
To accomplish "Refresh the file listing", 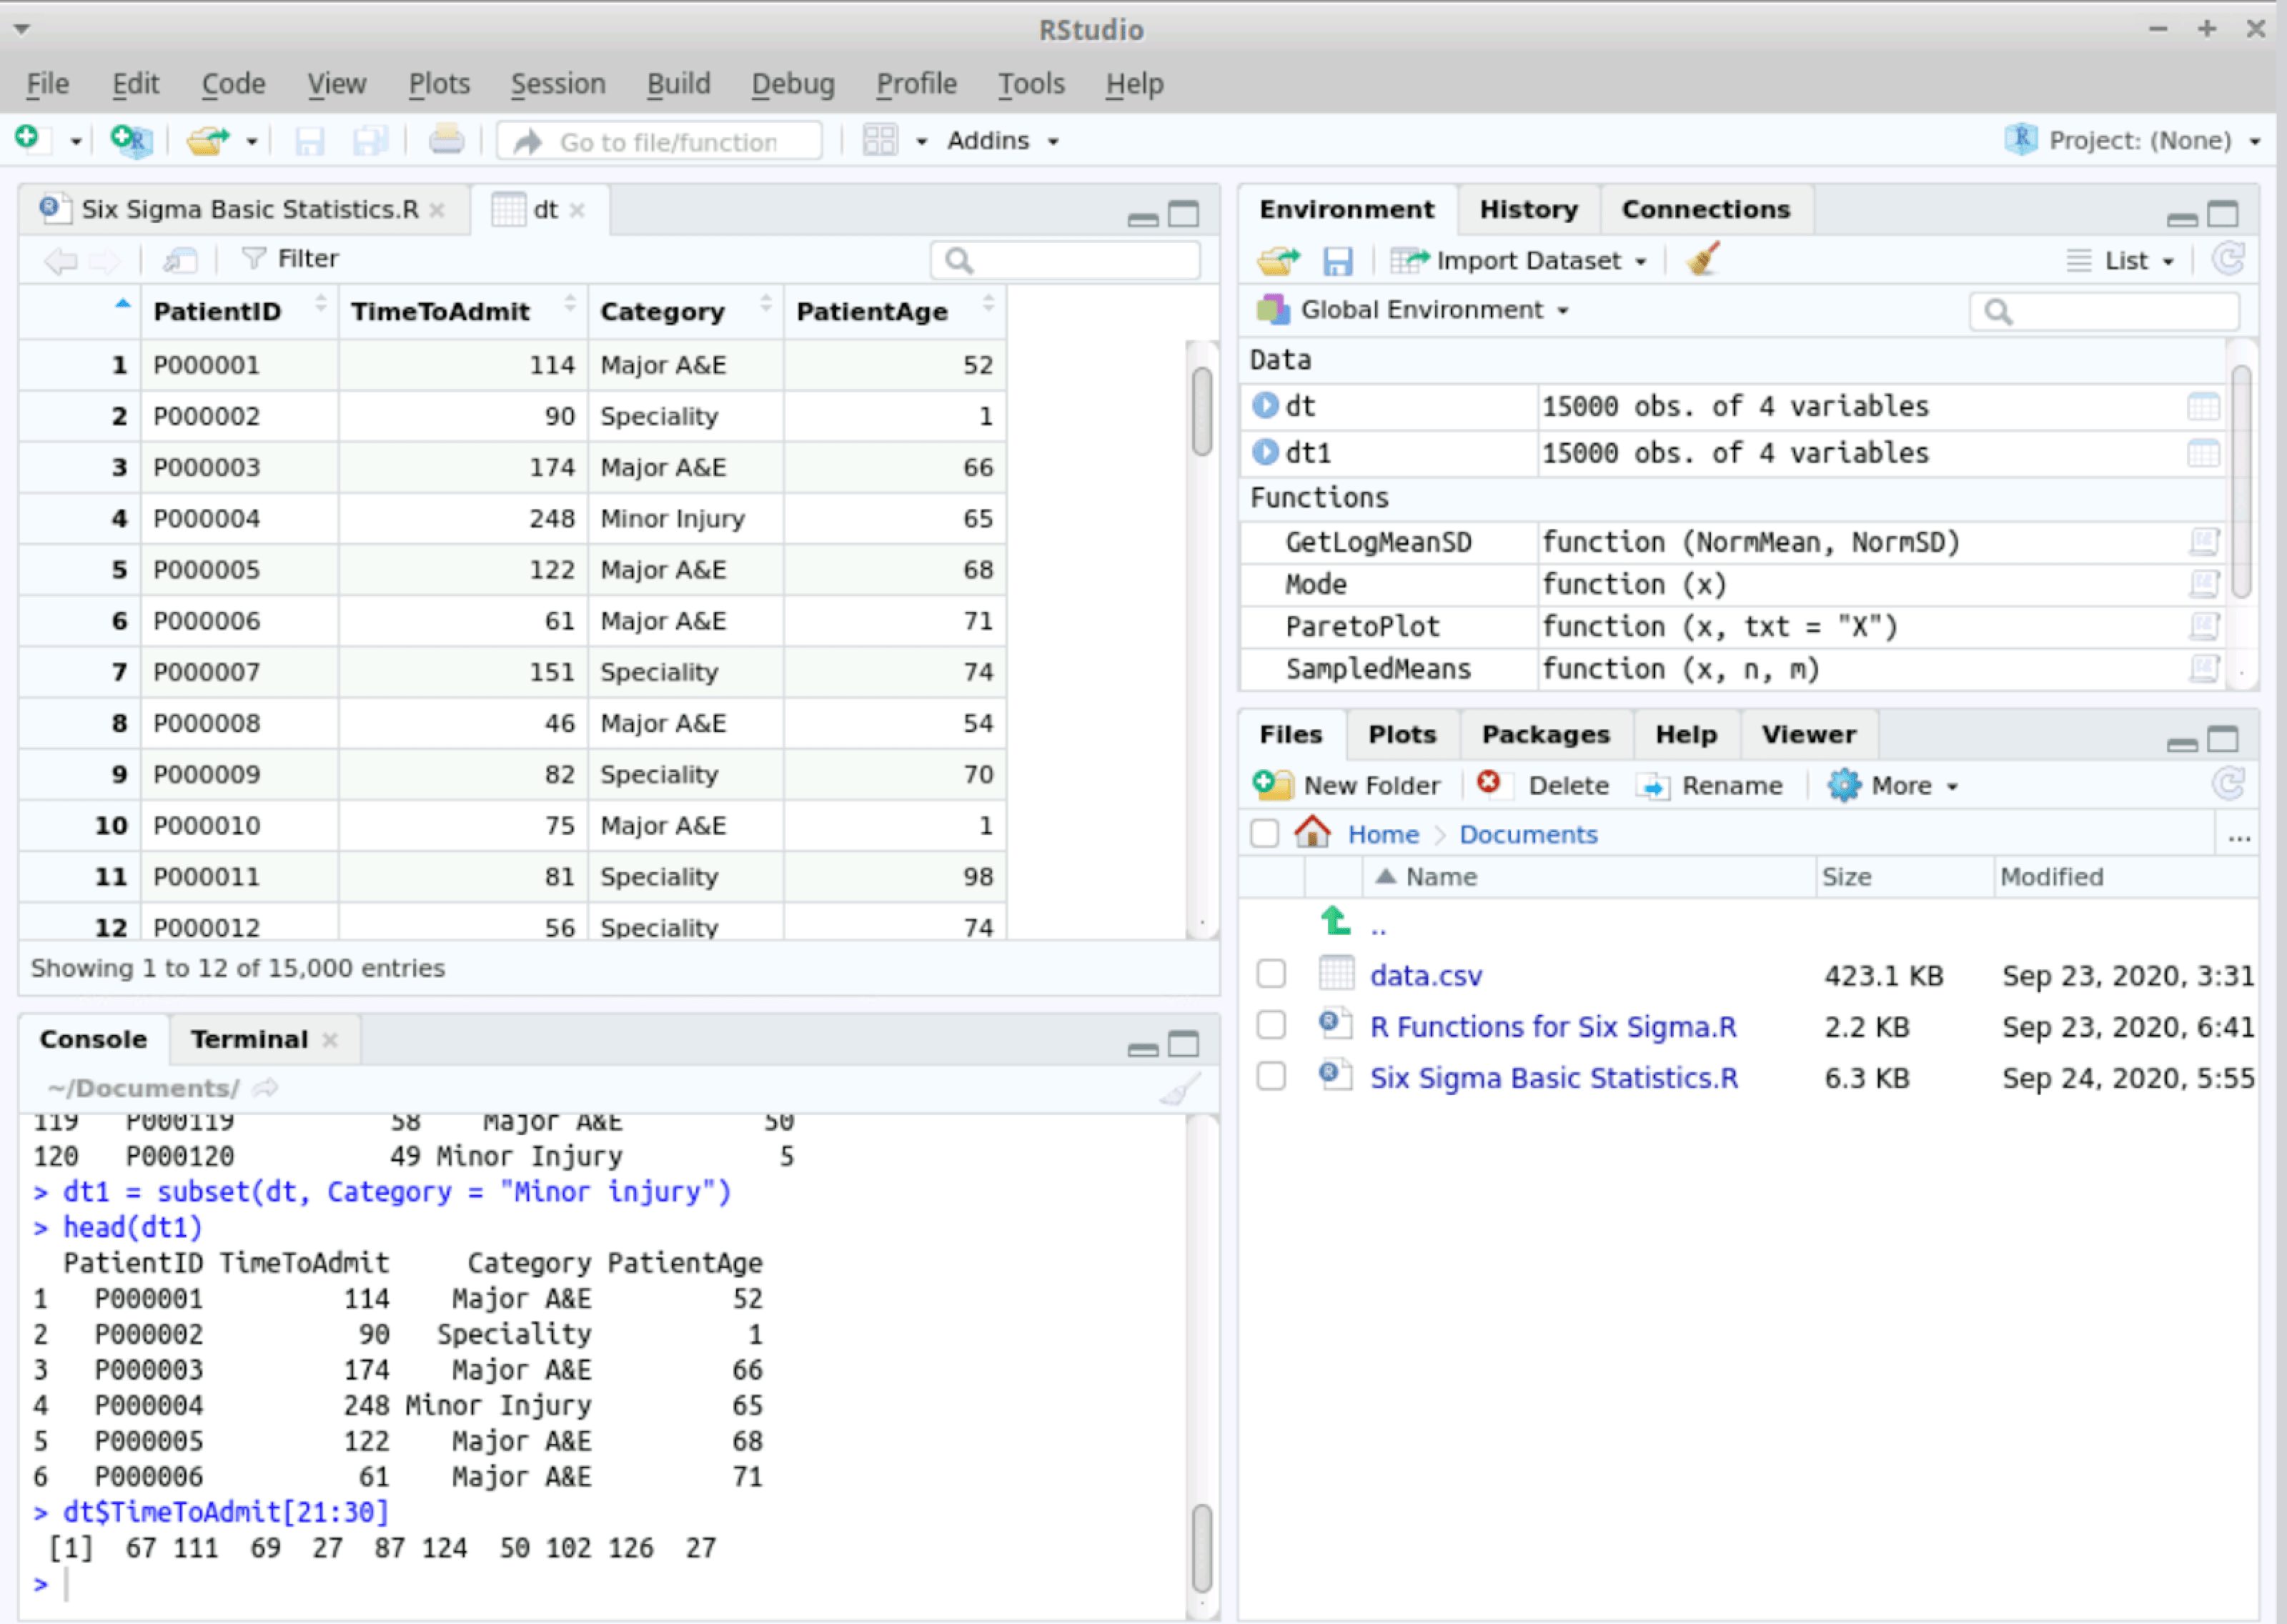I will coord(2231,784).
